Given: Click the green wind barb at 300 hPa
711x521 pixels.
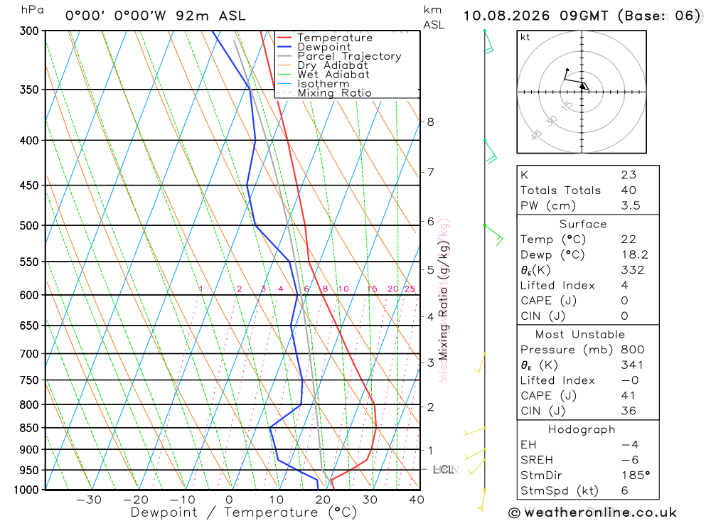Looking at the screenshot, I should [x=488, y=42].
